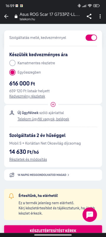Open the three-dot overflow menu
The image size is (106, 237).
coord(100,16)
